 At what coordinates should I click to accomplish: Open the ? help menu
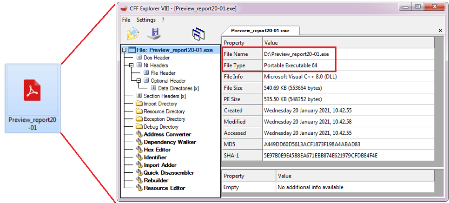tap(163, 20)
